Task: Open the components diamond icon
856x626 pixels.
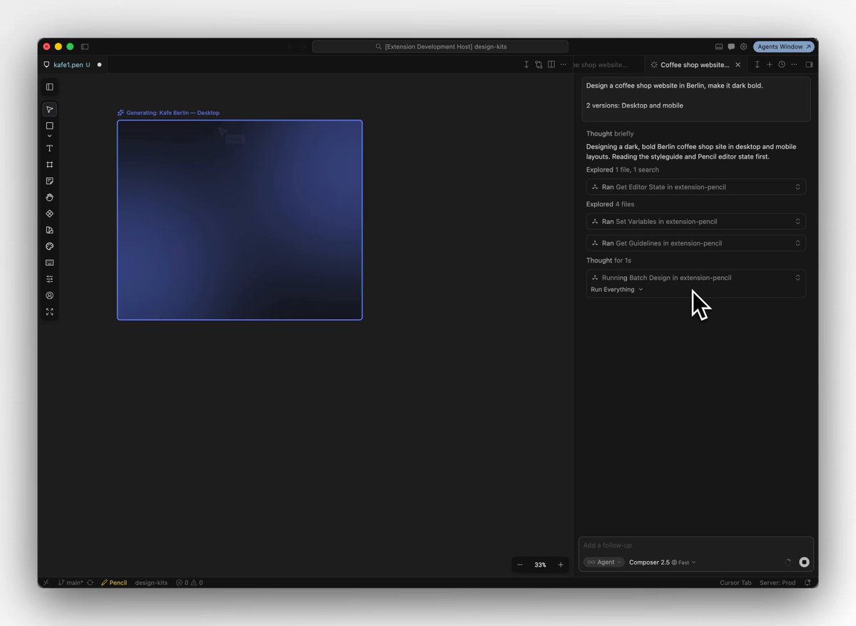Action: (x=49, y=213)
